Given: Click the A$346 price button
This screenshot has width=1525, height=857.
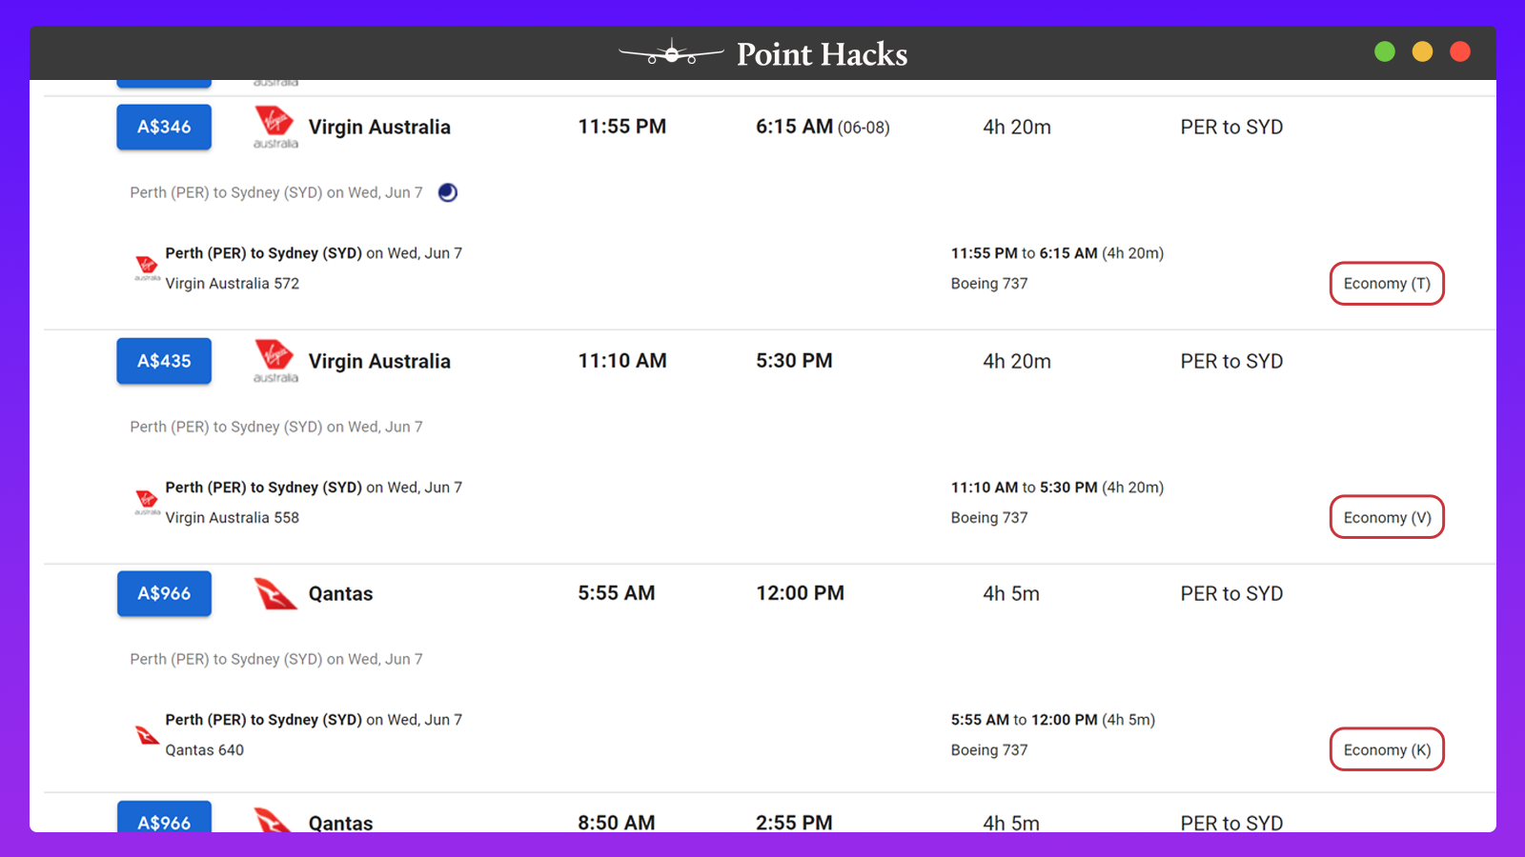Looking at the screenshot, I should click(x=164, y=127).
